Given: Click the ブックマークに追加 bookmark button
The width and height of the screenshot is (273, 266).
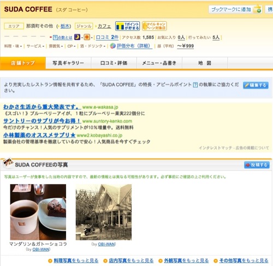Looking at the screenshot, I should coord(235,9).
